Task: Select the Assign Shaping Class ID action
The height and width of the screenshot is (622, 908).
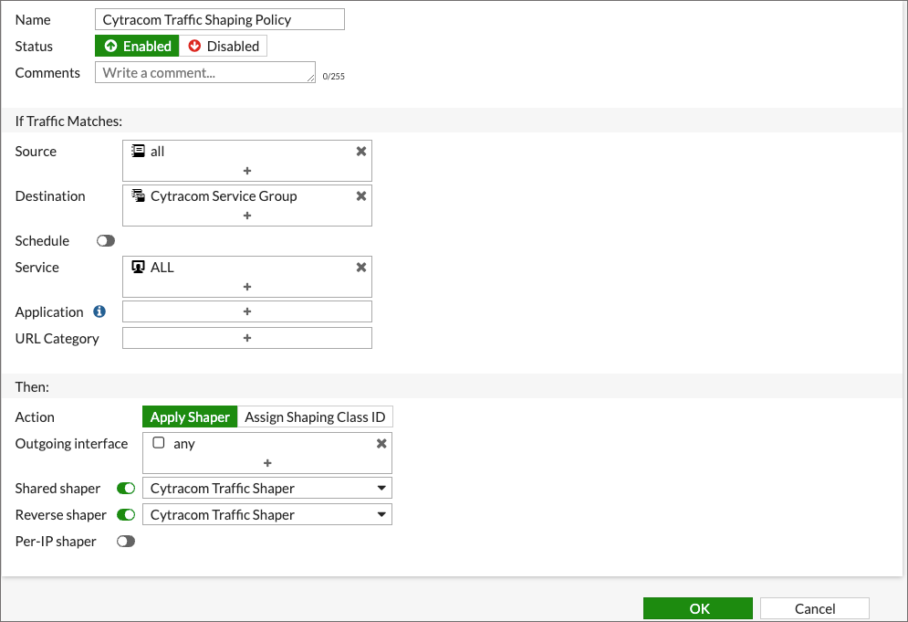Action: [315, 417]
